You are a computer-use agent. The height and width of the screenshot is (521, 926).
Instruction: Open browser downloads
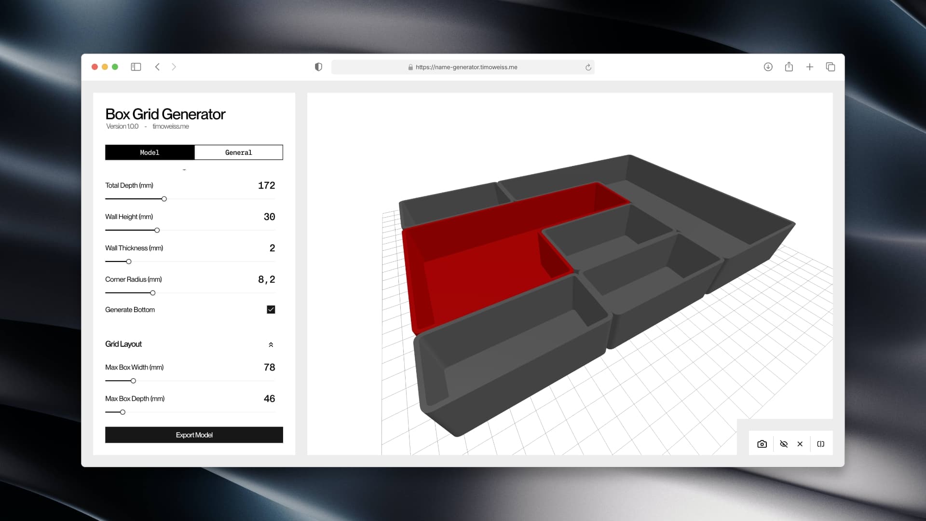[x=768, y=67]
